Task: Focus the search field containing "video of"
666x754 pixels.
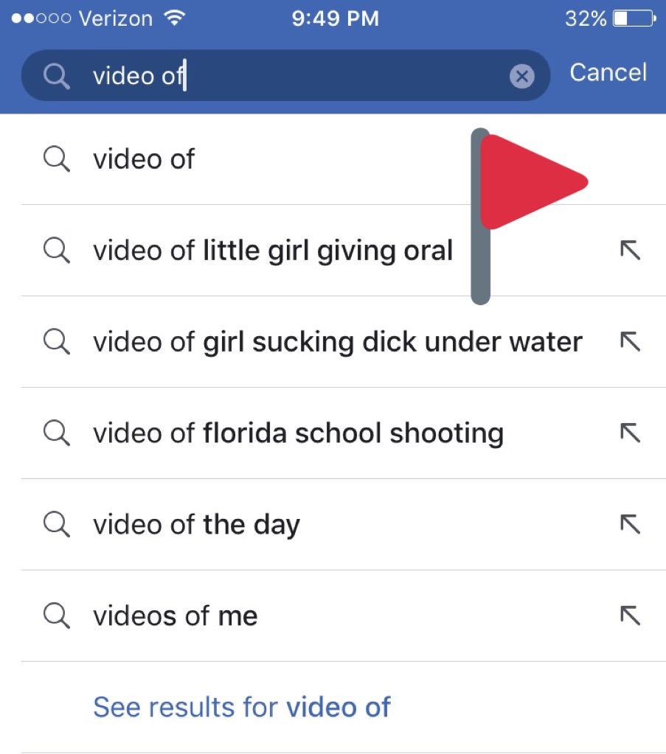Action: [x=295, y=75]
